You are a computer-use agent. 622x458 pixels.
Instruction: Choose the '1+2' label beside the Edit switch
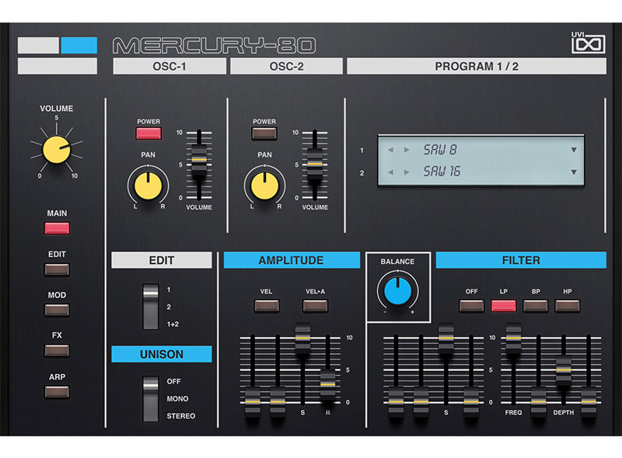coord(173,324)
